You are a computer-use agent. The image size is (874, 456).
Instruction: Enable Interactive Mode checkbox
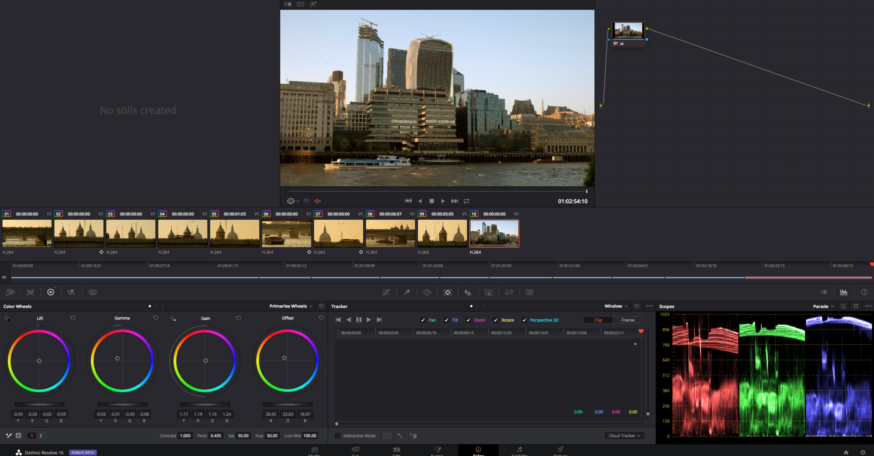click(337, 436)
